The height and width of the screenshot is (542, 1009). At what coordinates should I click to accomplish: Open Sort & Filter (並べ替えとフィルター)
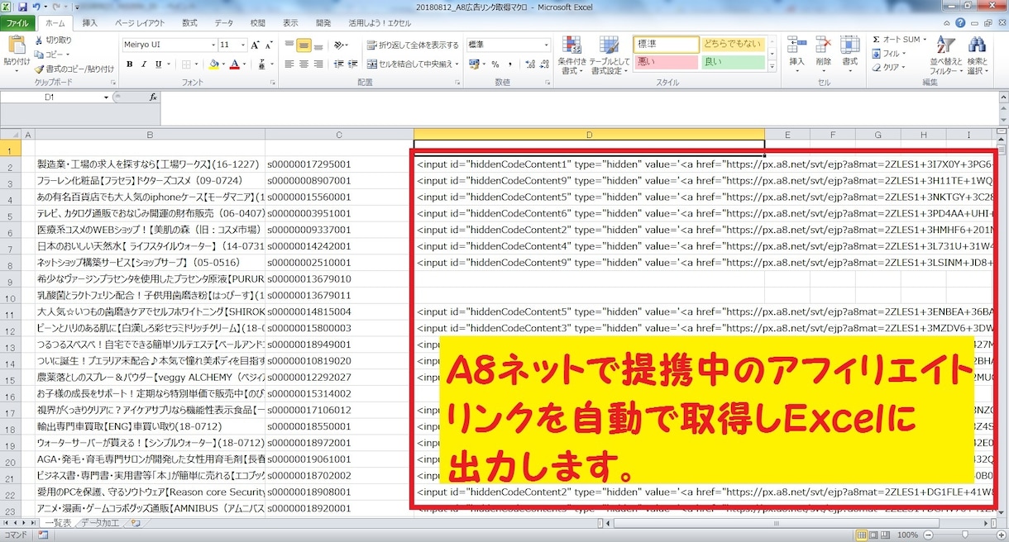[946, 55]
